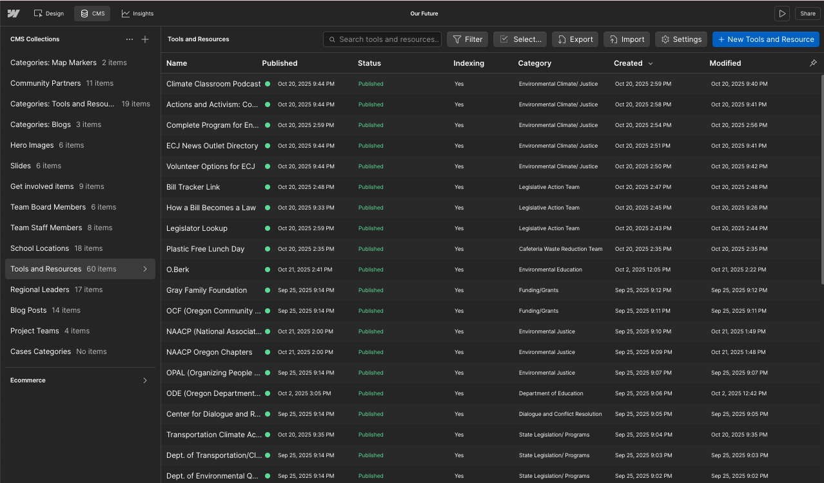Open Gray Family Foundation item
The width and height of the screenshot is (824, 483).
coord(206,290)
